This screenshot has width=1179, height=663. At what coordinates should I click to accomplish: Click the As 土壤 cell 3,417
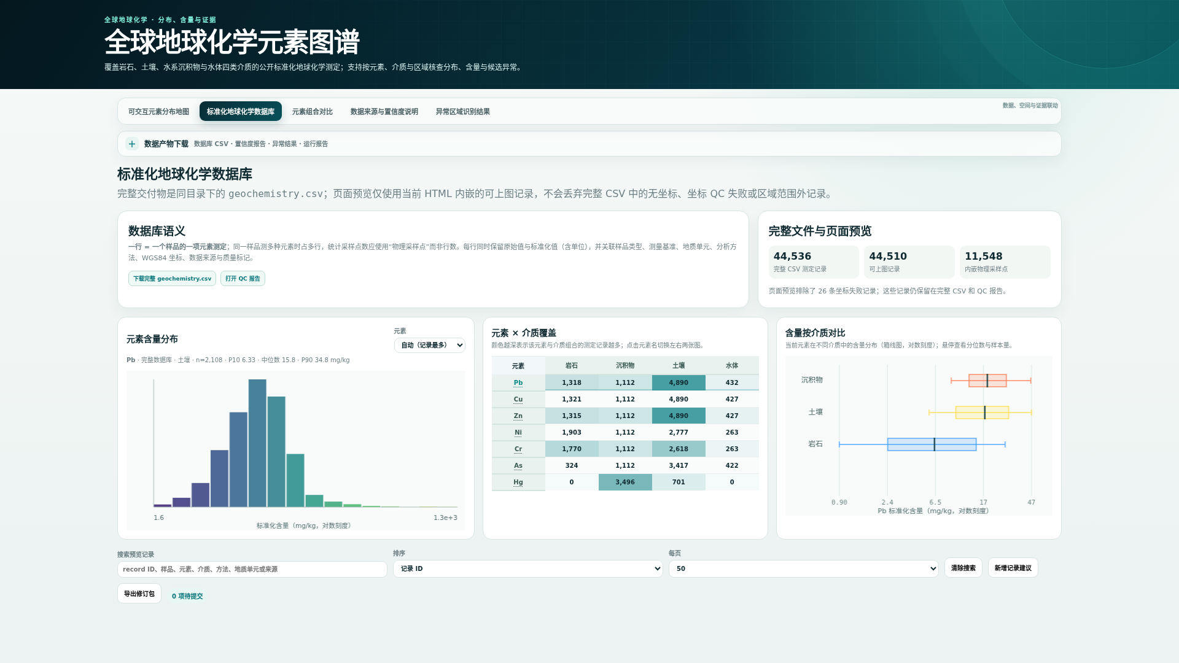coord(679,465)
